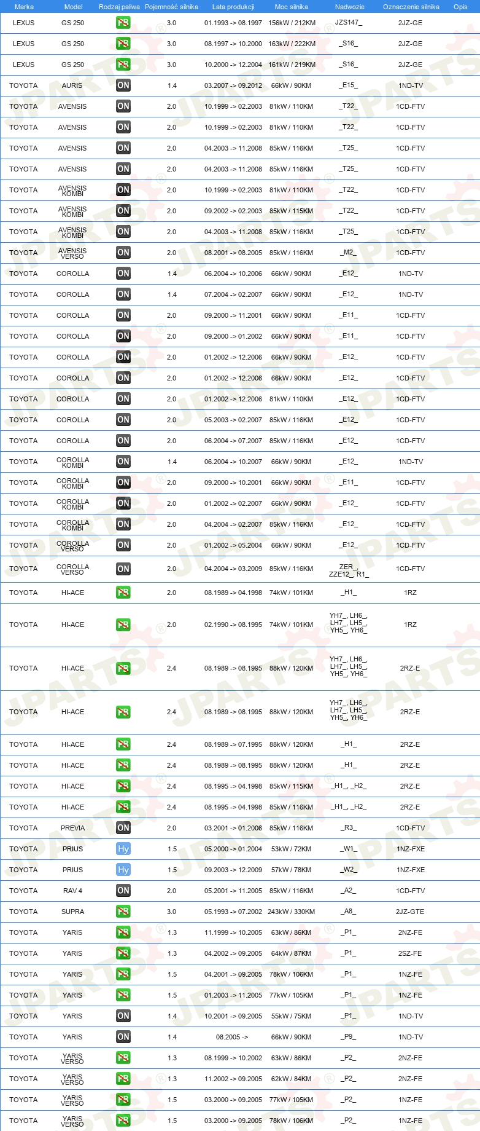Click the Opis column header
This screenshot has width=480, height=1131.
tap(460, 7)
